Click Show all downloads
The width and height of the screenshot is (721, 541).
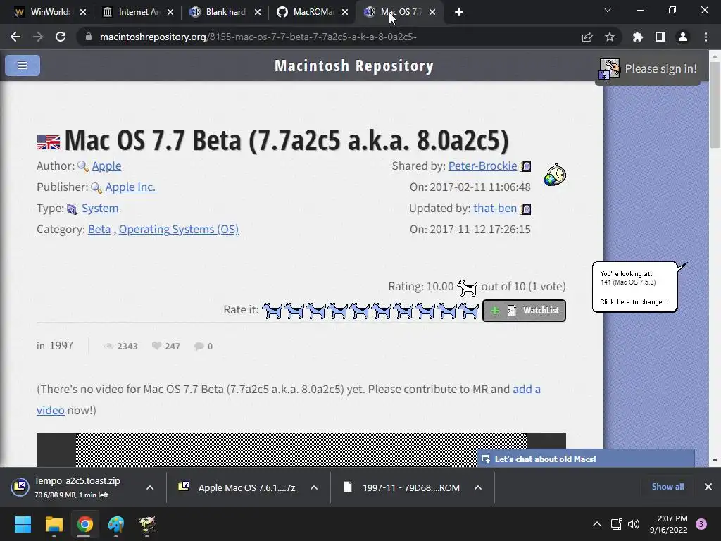(667, 487)
